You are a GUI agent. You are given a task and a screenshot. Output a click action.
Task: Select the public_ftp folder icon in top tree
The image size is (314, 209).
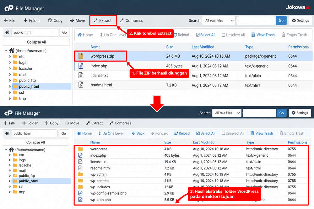(x=15, y=80)
